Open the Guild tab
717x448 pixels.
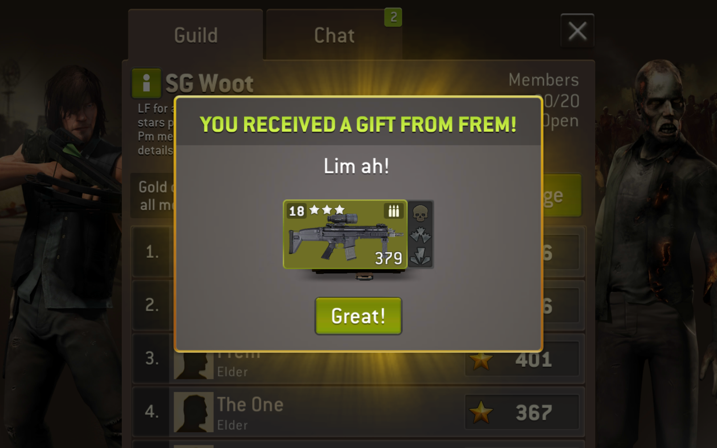(x=195, y=35)
